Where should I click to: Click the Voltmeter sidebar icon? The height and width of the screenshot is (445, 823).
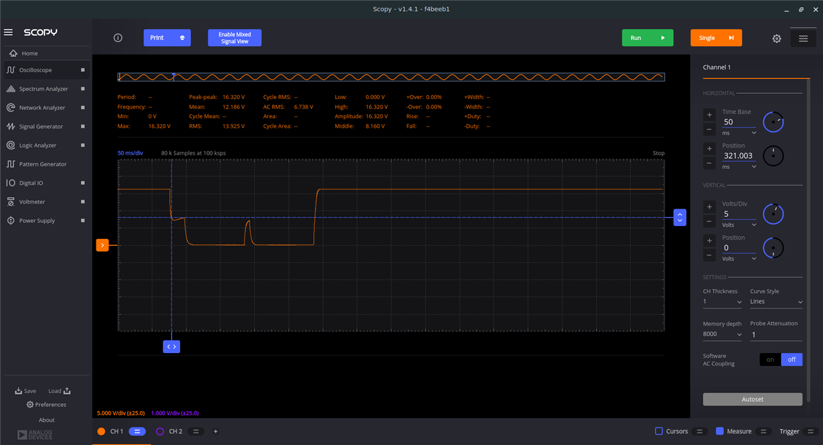[11, 202]
